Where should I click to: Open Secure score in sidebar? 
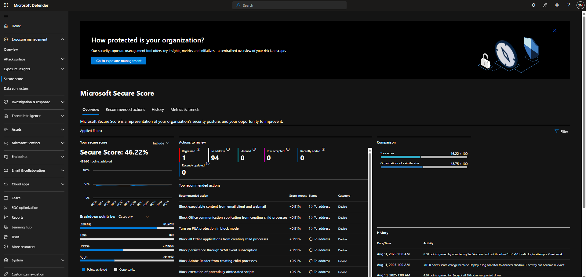click(13, 79)
